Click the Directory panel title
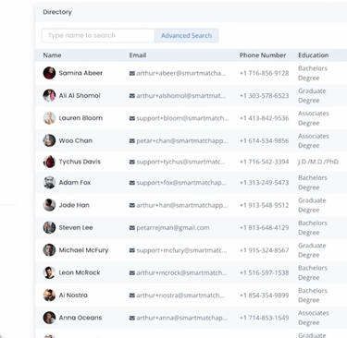Screen dimensions: 347x338 [57, 12]
